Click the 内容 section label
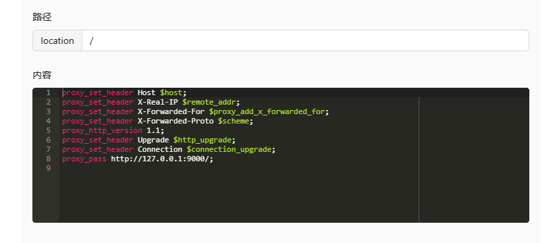Viewport: 557px width, 243px height. 43,75
